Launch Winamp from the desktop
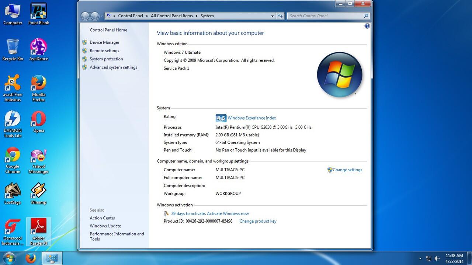The height and width of the screenshot is (265, 472). (39, 194)
